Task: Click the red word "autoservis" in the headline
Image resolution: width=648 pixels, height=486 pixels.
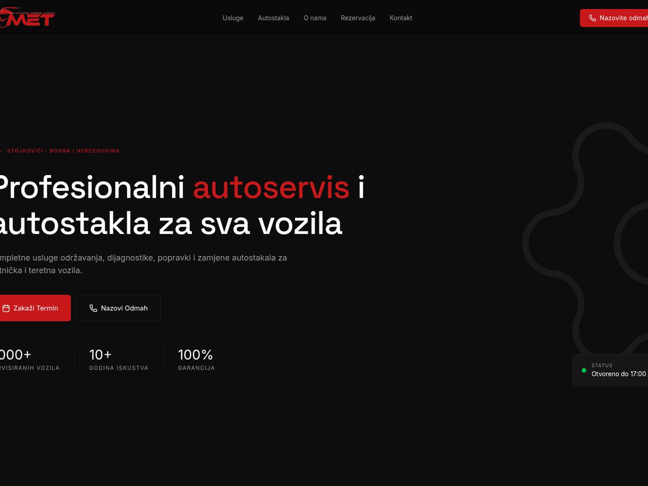Action: 271,187
